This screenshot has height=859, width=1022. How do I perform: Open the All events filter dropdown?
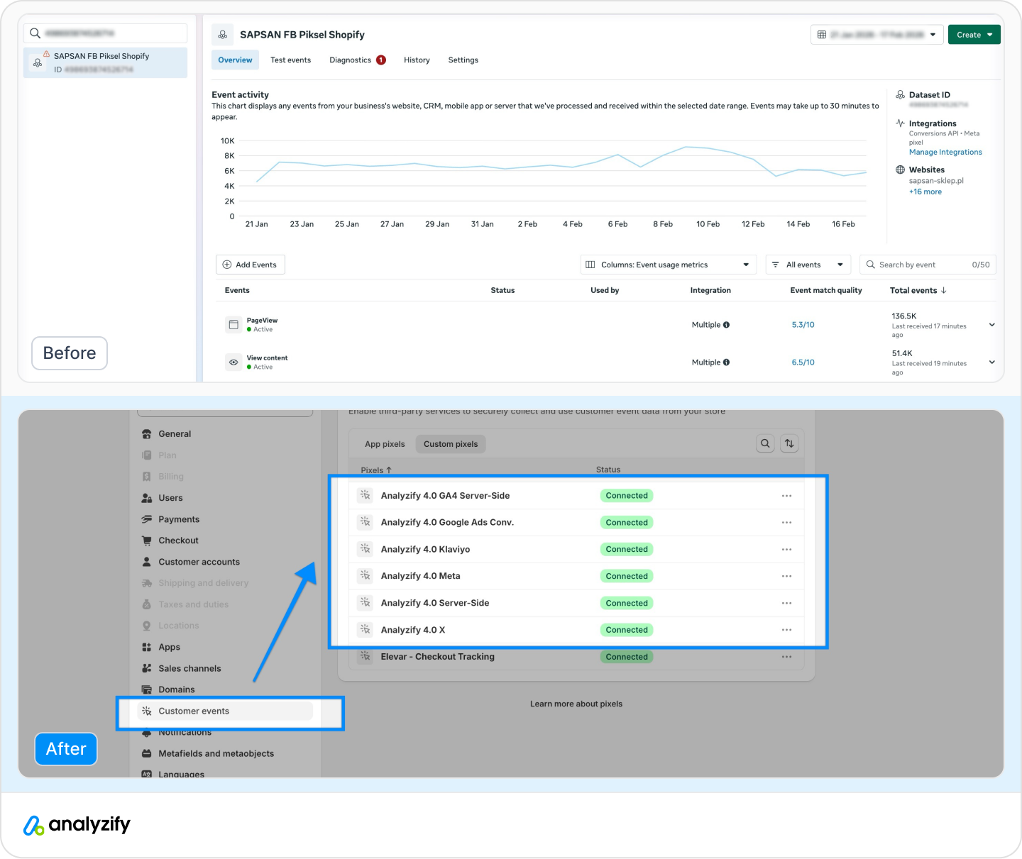(808, 265)
